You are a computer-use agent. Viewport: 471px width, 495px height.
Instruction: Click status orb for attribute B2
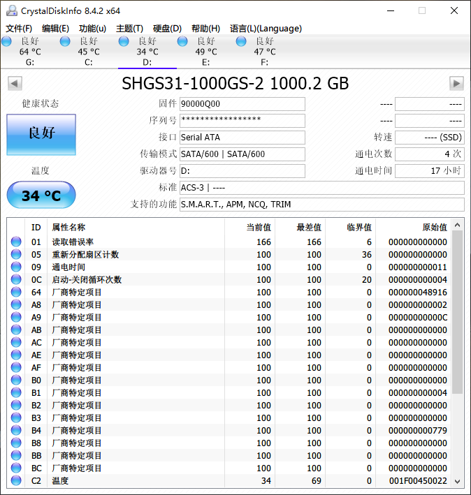(16, 405)
